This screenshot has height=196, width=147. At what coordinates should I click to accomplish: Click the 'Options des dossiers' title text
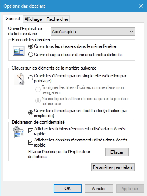(x=24, y=6)
